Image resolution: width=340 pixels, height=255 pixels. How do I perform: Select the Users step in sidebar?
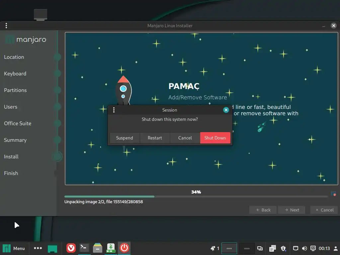(x=11, y=107)
